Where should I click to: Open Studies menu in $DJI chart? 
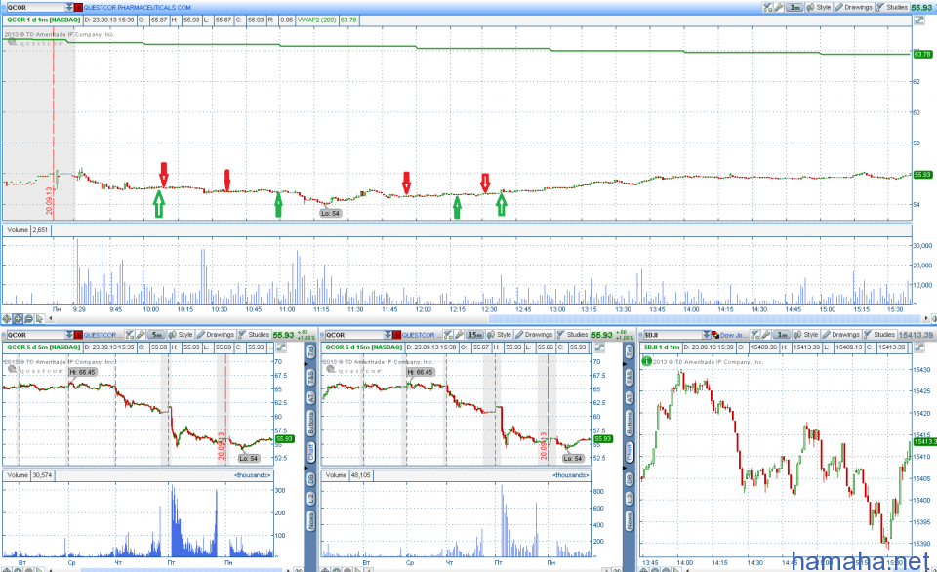879,335
